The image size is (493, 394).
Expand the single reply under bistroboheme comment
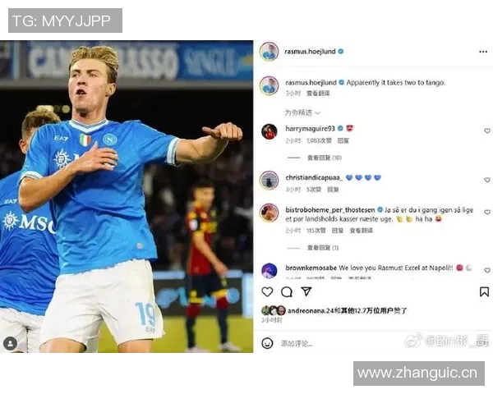(x=323, y=248)
